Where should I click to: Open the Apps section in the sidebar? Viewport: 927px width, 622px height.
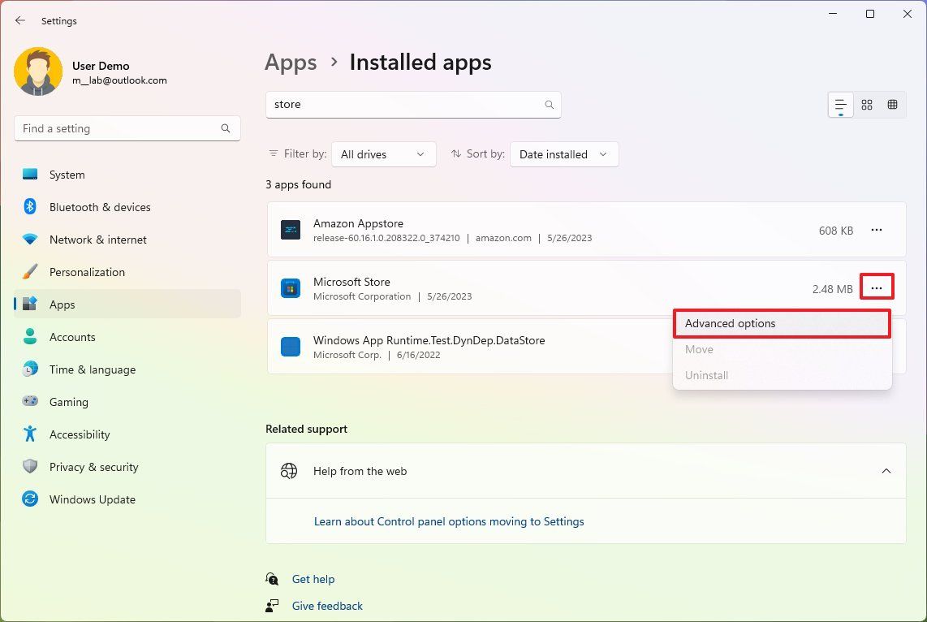(x=62, y=305)
